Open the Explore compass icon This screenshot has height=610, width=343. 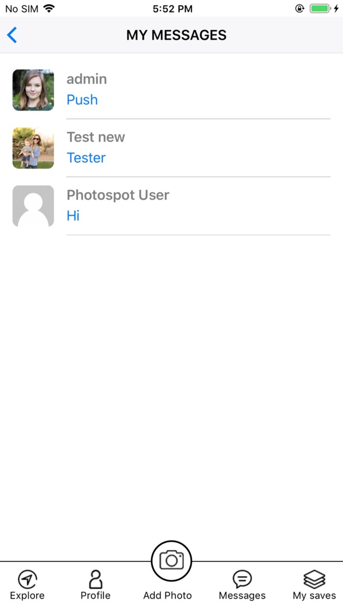27,579
